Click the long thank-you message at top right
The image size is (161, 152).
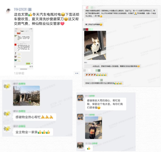[x=121, y=13]
